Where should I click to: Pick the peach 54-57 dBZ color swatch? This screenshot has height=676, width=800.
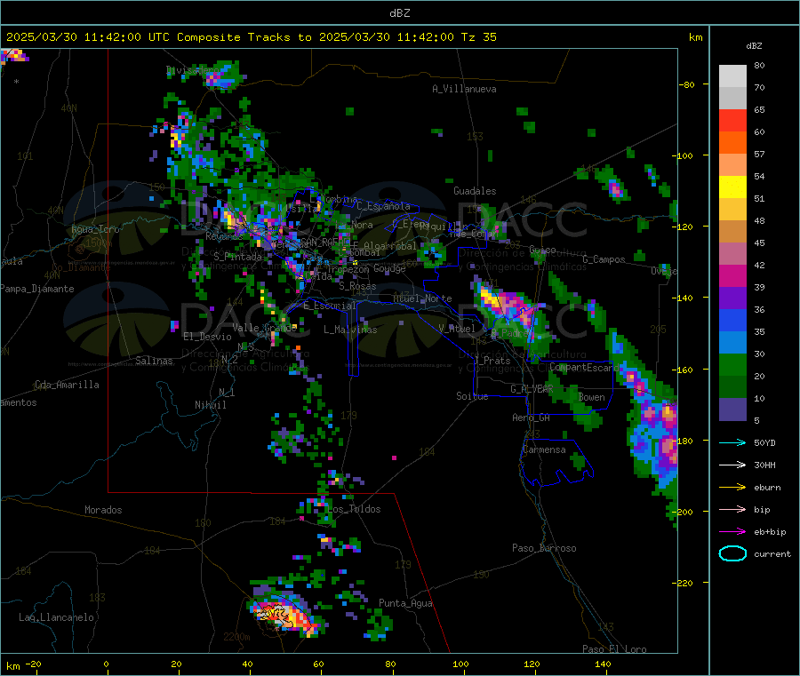click(x=732, y=165)
